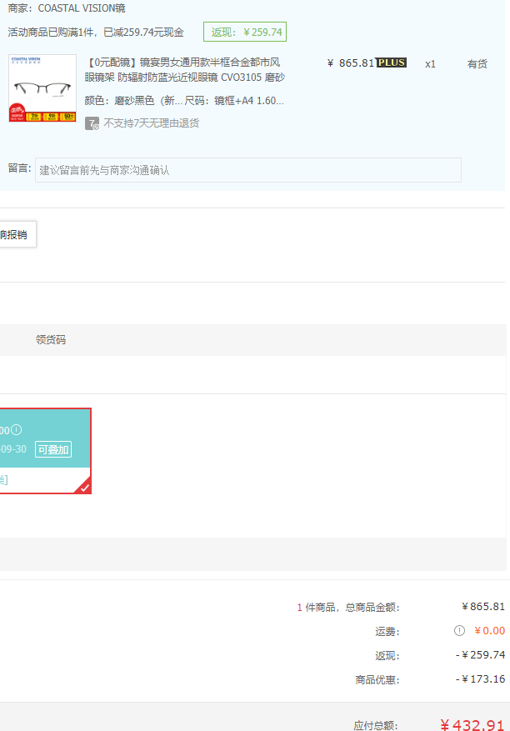Click 活动商品已购满1件 promotion text
The image size is (510, 731).
pyautogui.click(x=96, y=33)
